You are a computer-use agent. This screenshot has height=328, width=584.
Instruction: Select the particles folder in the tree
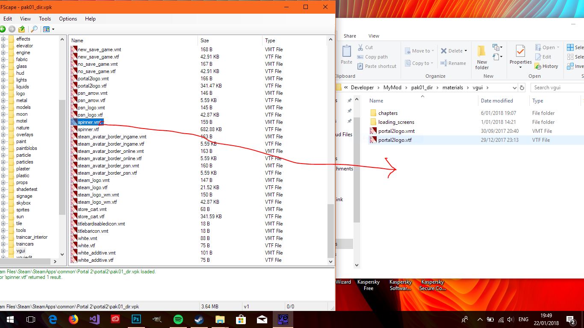(x=24, y=162)
